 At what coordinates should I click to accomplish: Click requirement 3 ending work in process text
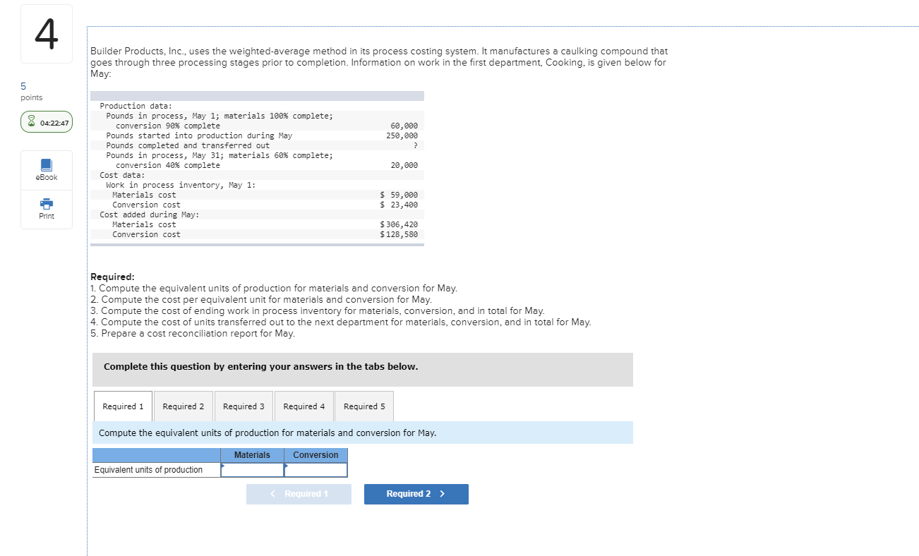[318, 310]
